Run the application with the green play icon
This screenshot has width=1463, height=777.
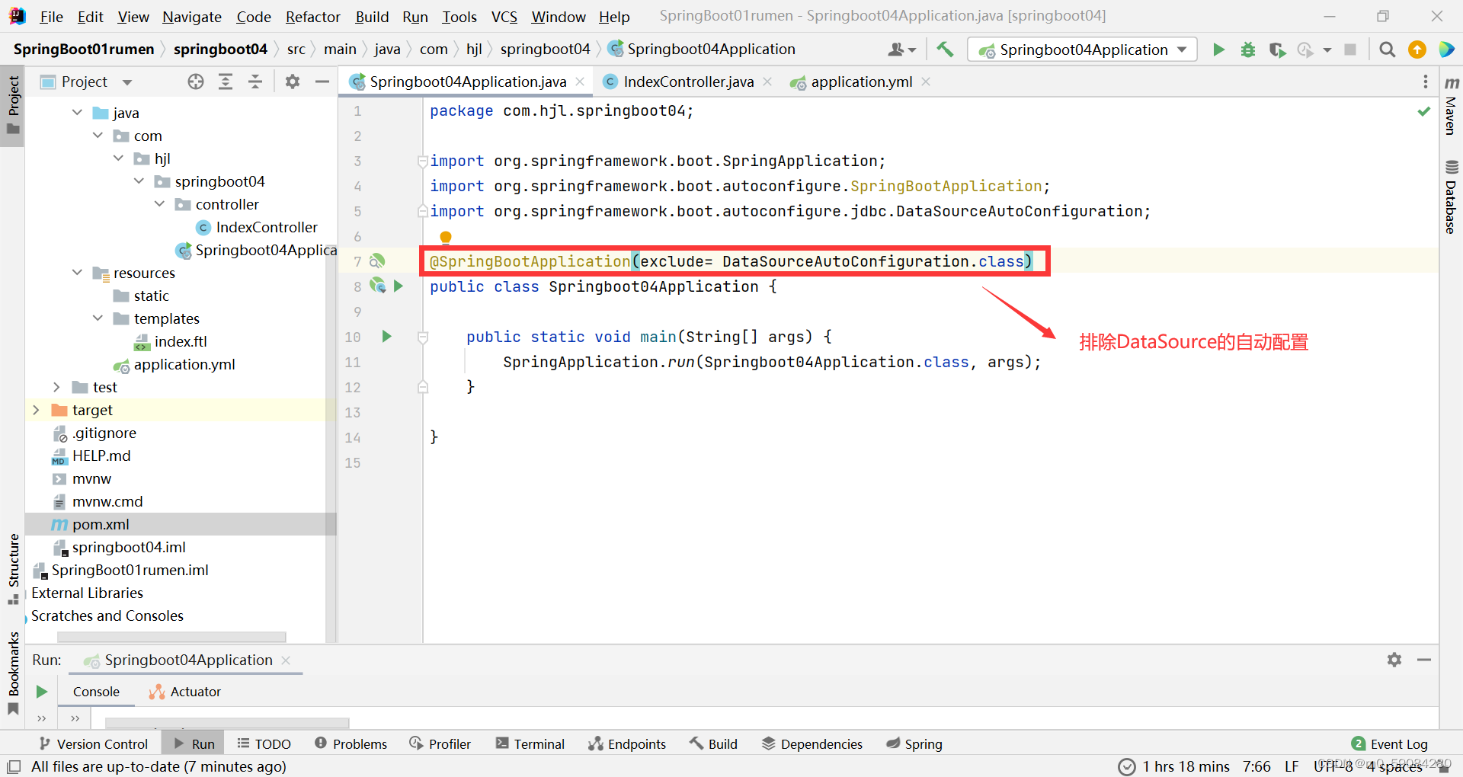point(1218,49)
